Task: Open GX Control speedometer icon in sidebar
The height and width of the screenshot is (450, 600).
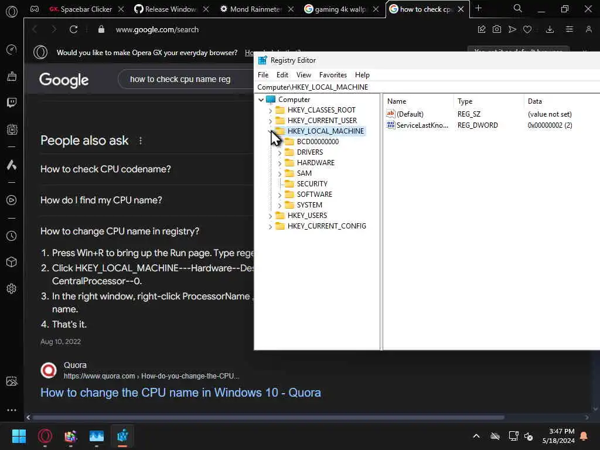Action: [x=12, y=49]
